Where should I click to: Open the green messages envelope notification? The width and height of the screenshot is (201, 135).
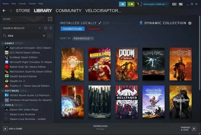tap(131, 4)
